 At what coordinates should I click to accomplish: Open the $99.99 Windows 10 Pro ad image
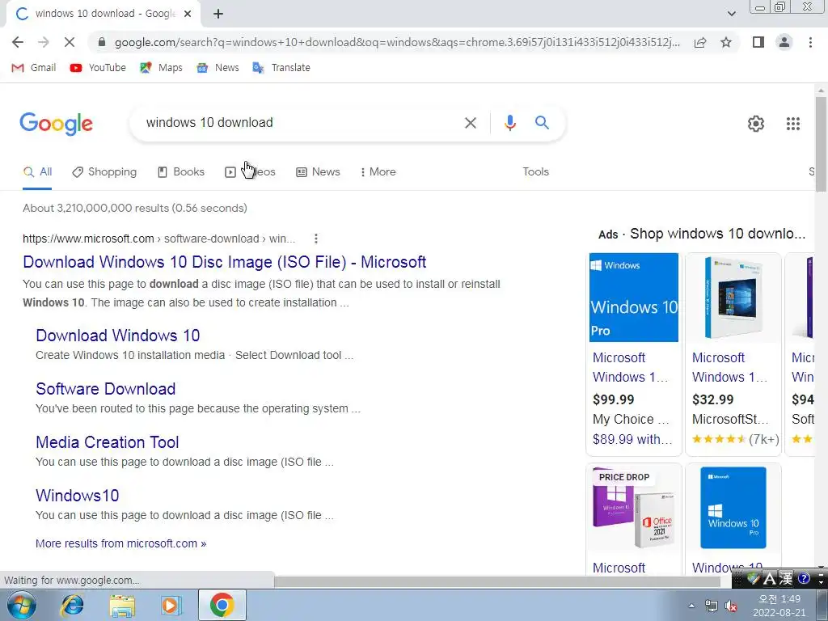coord(634,298)
